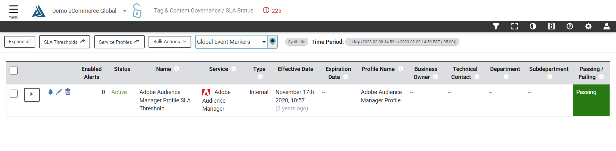
Task: Open the help question mark icon
Action: tap(570, 26)
